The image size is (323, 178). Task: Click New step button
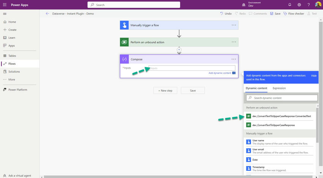pyautogui.click(x=165, y=91)
